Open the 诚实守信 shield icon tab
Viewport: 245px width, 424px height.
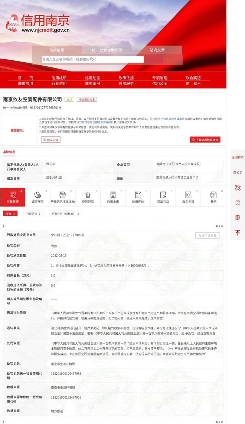[37, 197]
